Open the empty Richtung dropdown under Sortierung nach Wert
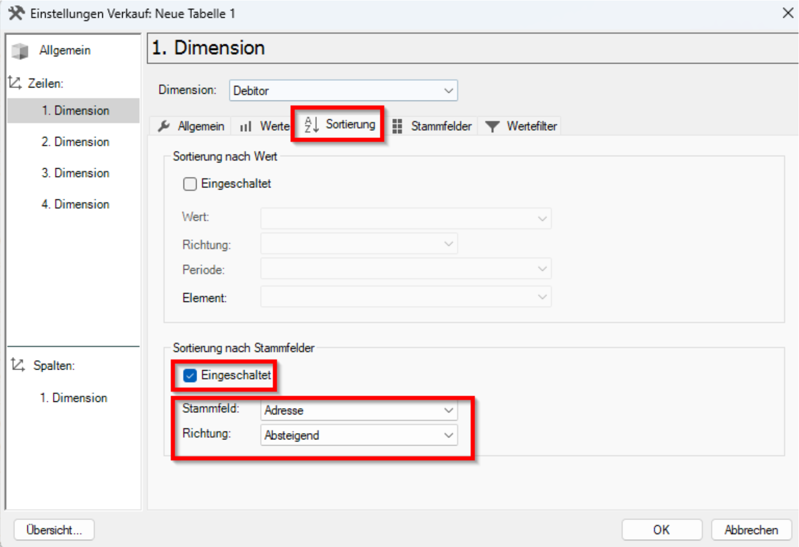The width and height of the screenshot is (799, 547). pos(359,244)
